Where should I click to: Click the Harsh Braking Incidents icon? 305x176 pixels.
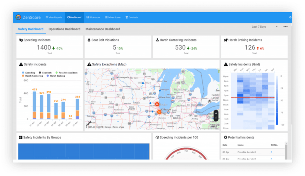click(x=226, y=40)
